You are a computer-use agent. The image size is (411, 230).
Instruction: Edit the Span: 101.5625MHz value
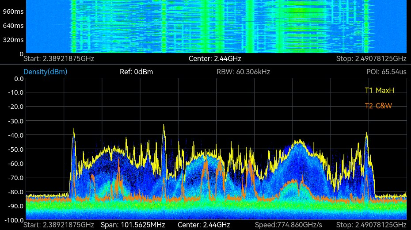point(133,225)
